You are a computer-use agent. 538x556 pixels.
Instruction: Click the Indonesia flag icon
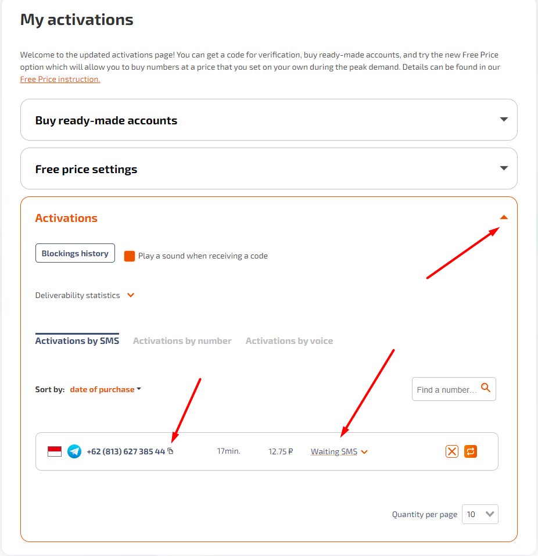pos(55,451)
